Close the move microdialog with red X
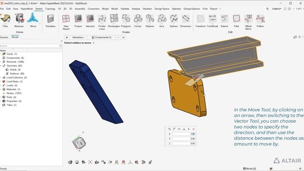 point(193,129)
